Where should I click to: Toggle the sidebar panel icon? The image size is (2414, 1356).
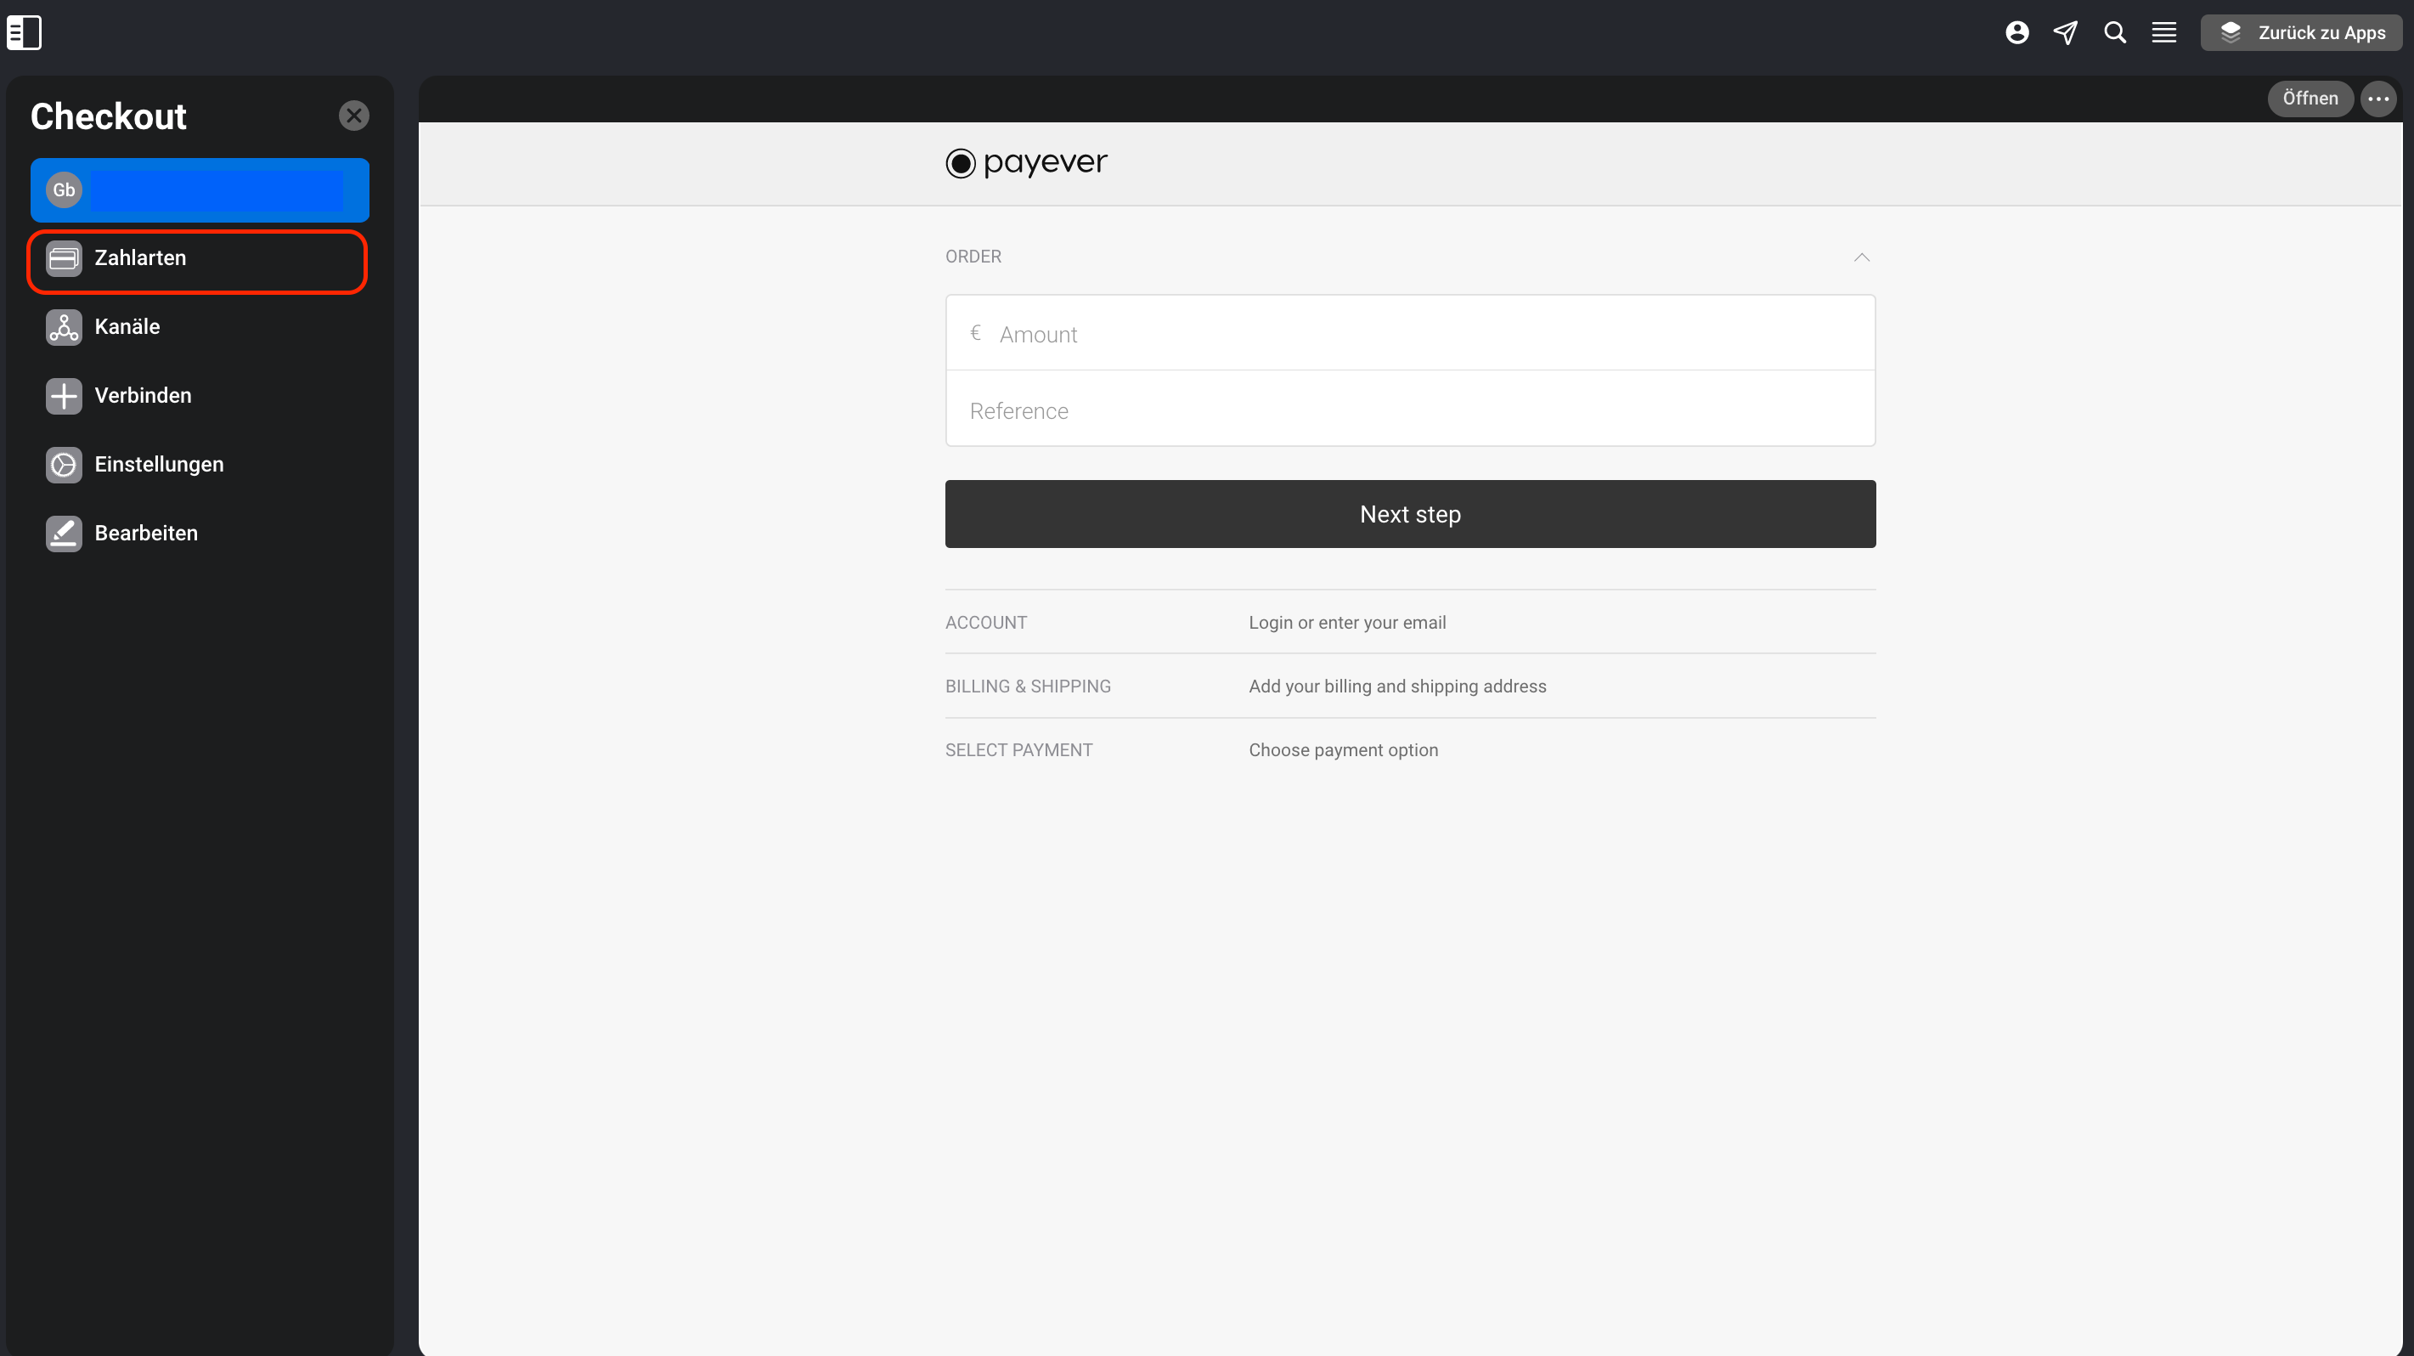tap(25, 33)
